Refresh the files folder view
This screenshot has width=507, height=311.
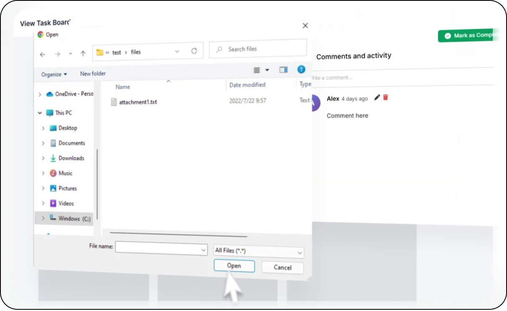point(194,51)
